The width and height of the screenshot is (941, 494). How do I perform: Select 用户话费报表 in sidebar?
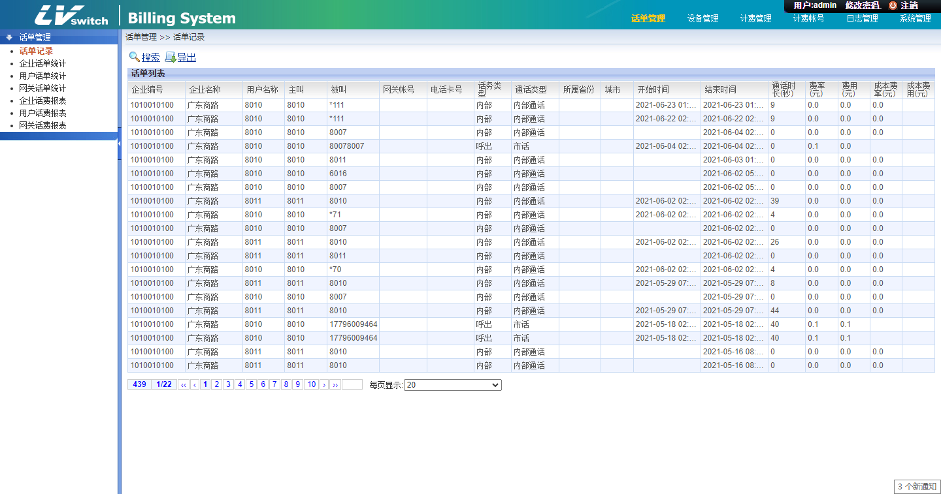42,113
